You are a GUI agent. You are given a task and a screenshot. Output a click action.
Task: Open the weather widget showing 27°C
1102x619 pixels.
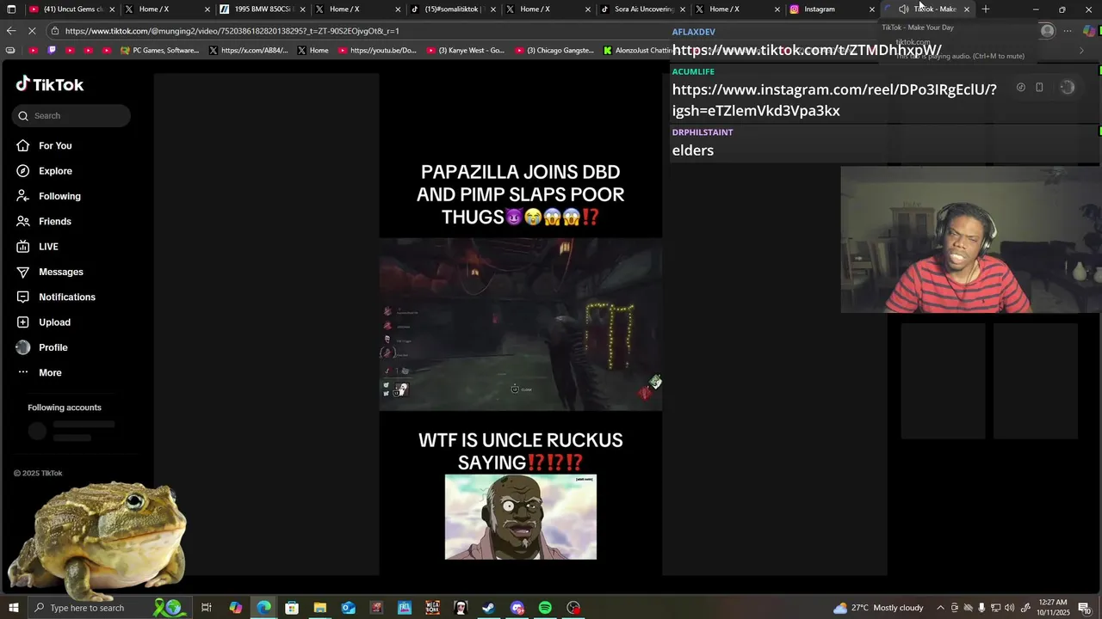878,608
